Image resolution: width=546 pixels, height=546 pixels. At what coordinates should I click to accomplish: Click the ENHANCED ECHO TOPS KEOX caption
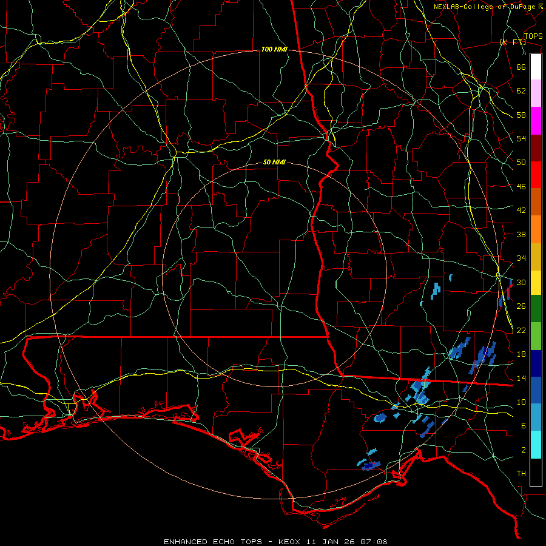(x=275, y=542)
